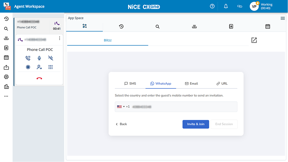288x162 pixels.
Task: Open Queue icon in left sidebar
Action: 6,38
